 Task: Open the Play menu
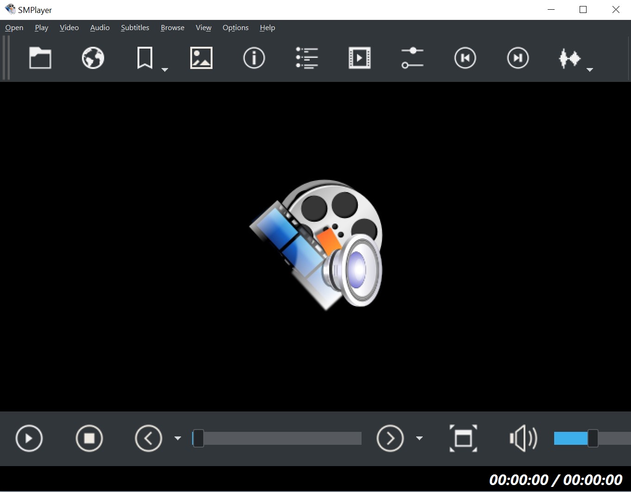point(42,28)
